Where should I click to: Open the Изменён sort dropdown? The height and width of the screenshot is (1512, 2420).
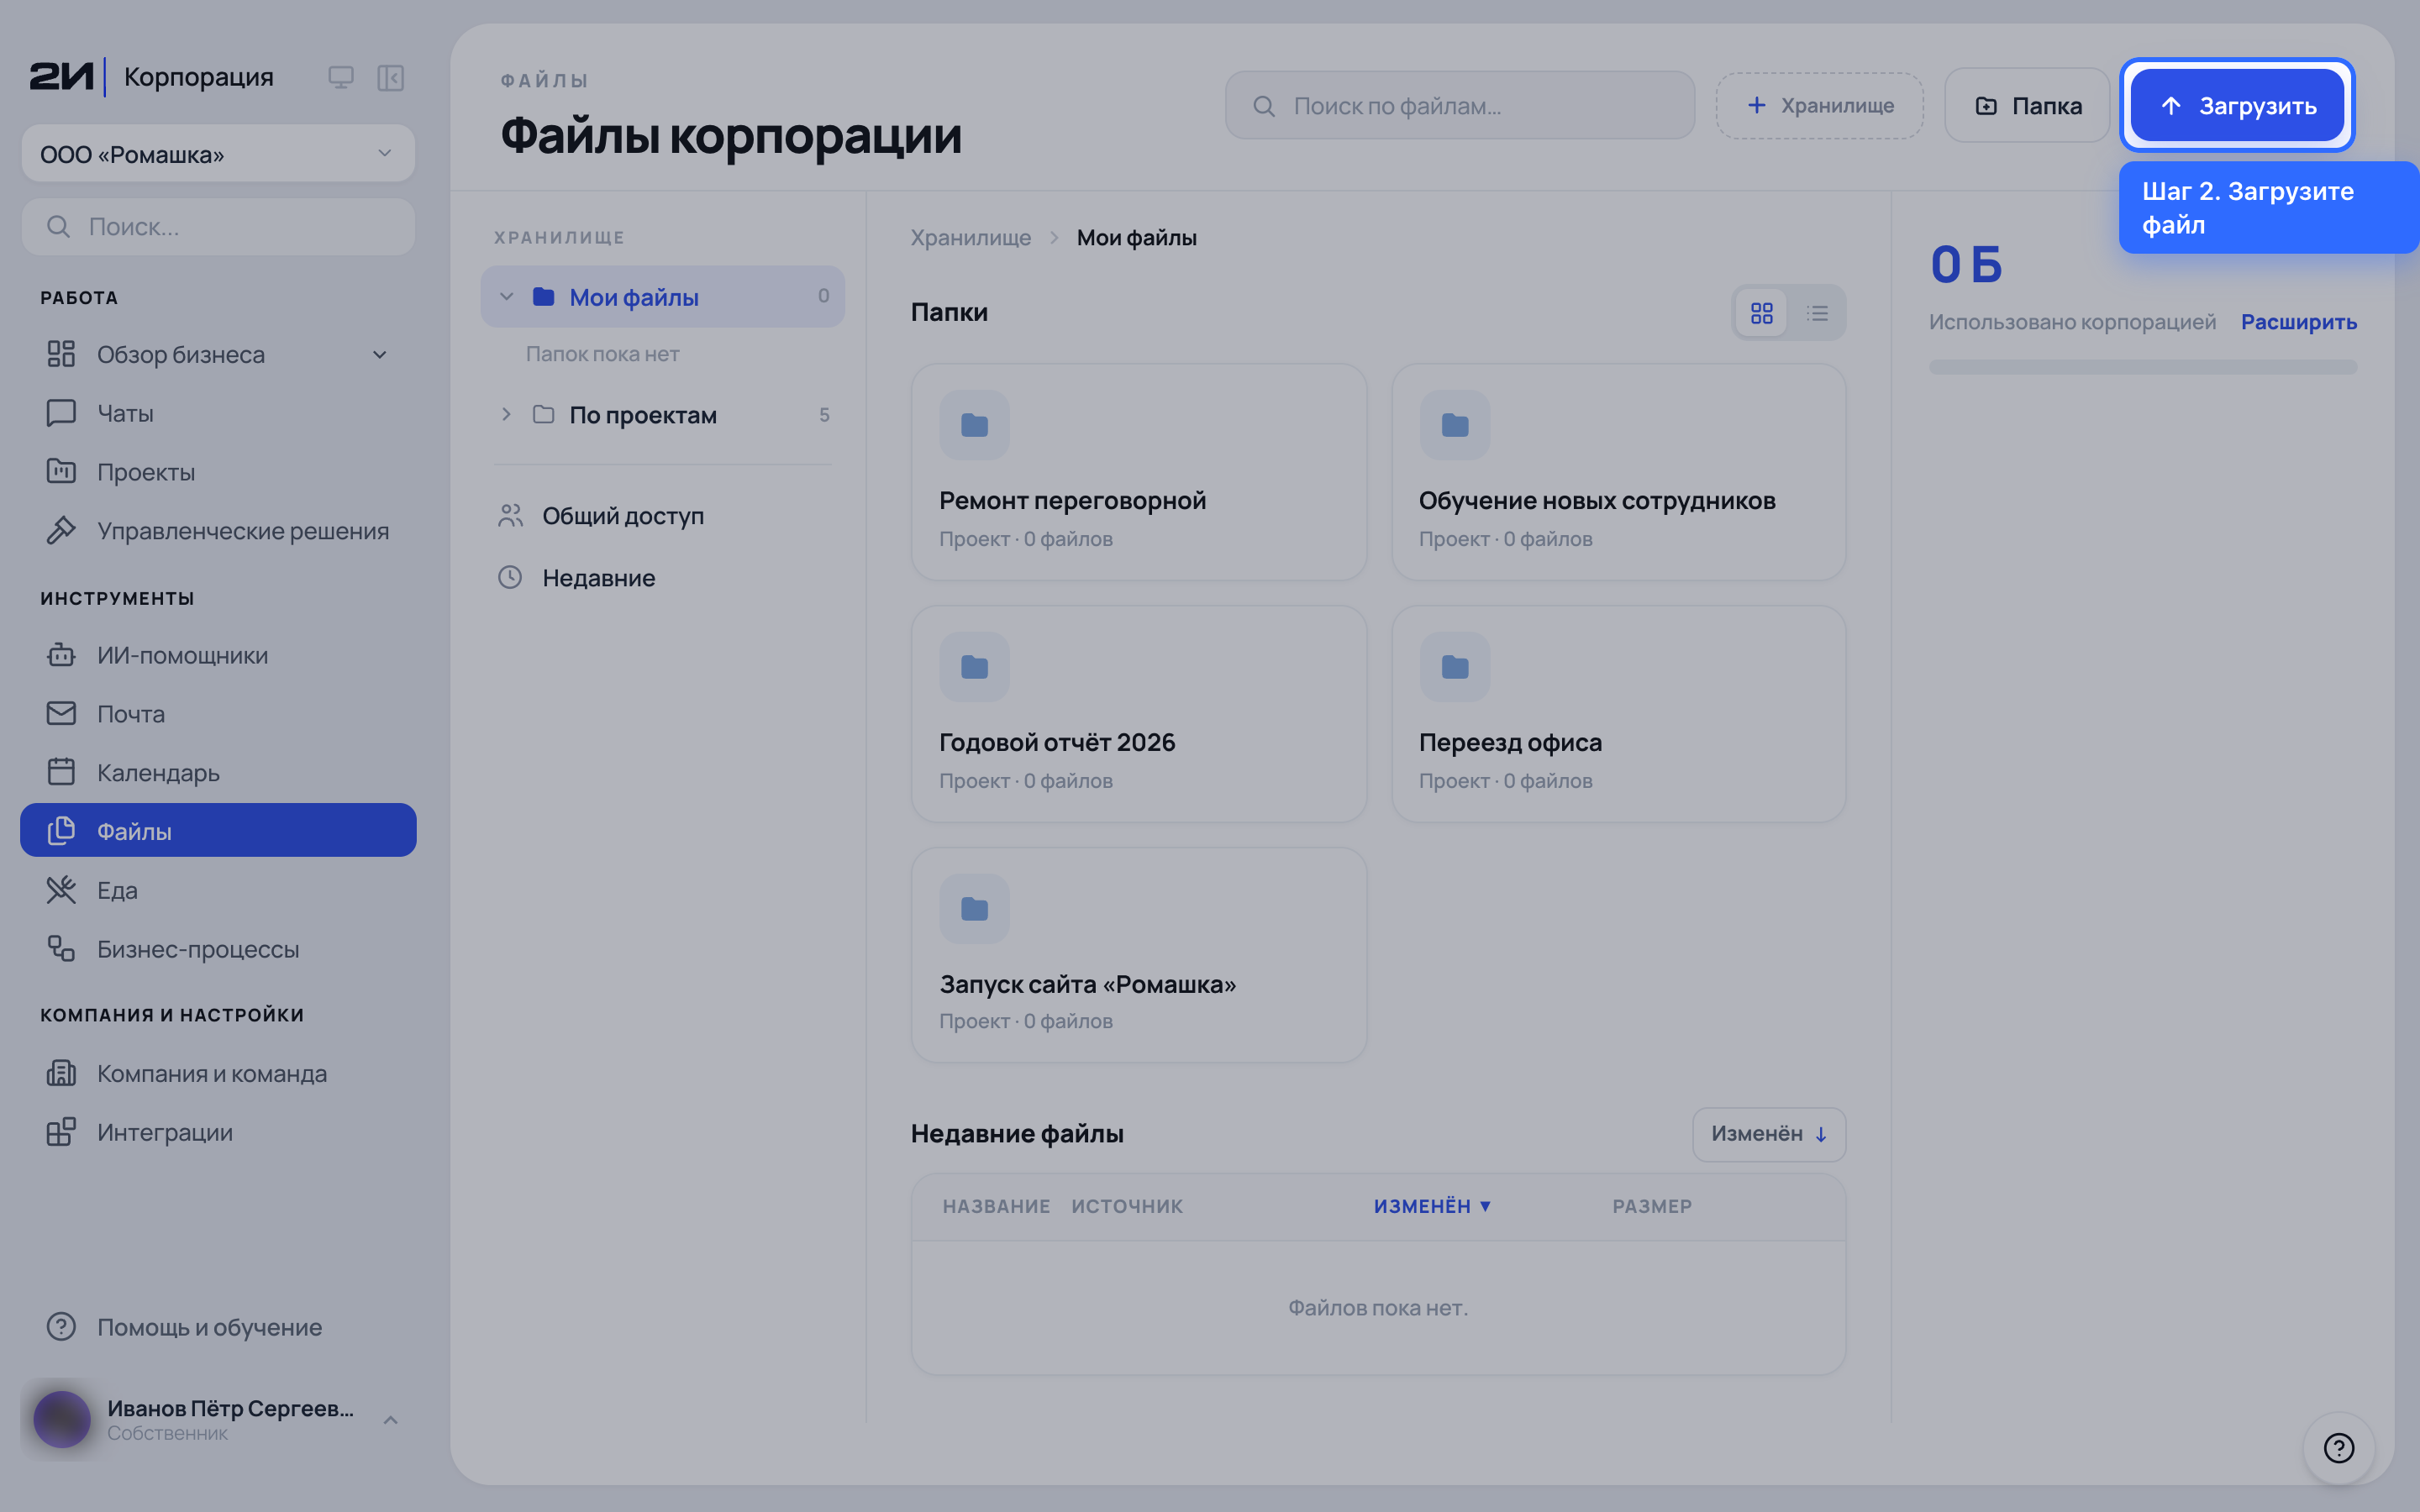(x=1768, y=1134)
